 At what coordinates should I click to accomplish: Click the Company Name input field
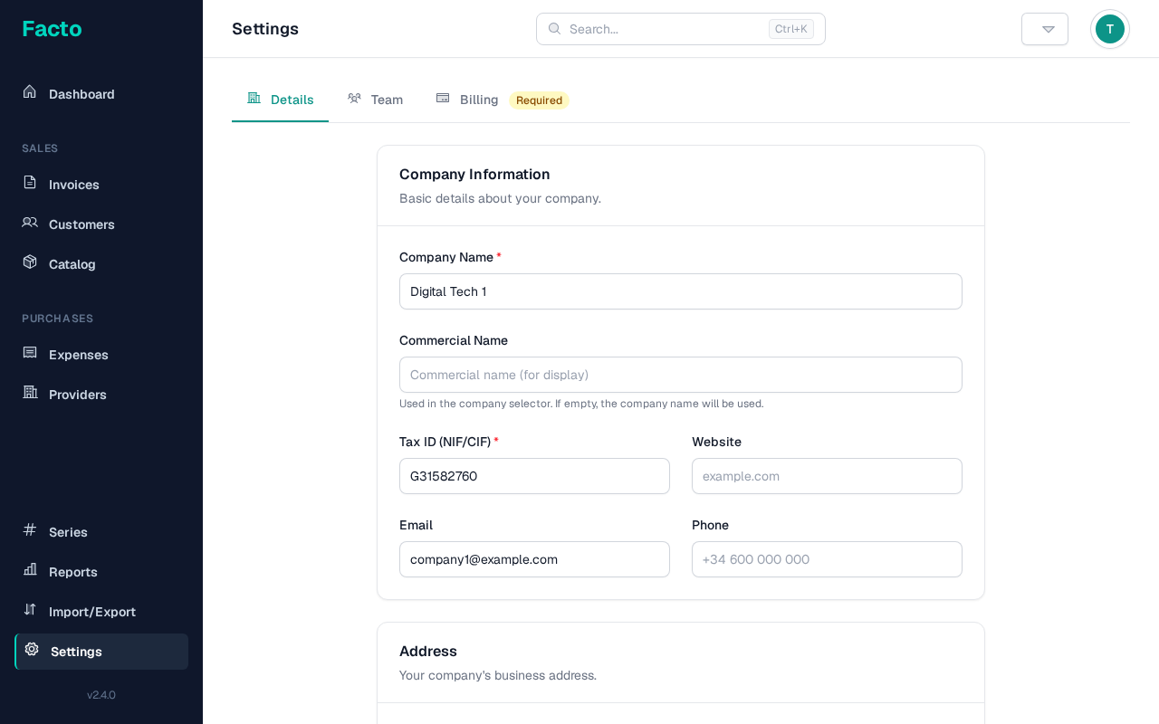[x=680, y=291]
